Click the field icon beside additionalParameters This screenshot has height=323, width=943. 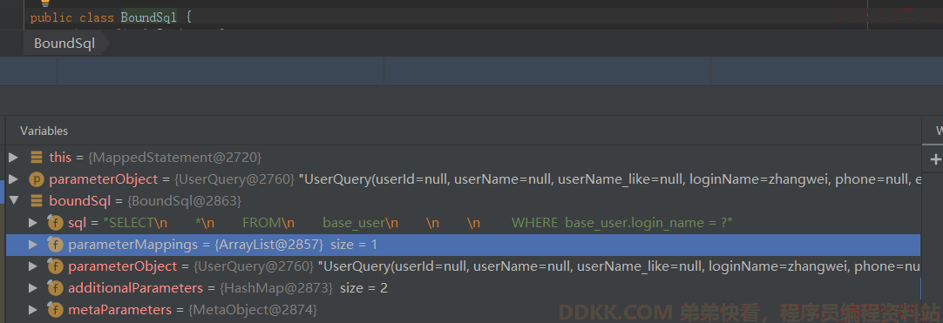click(55, 288)
